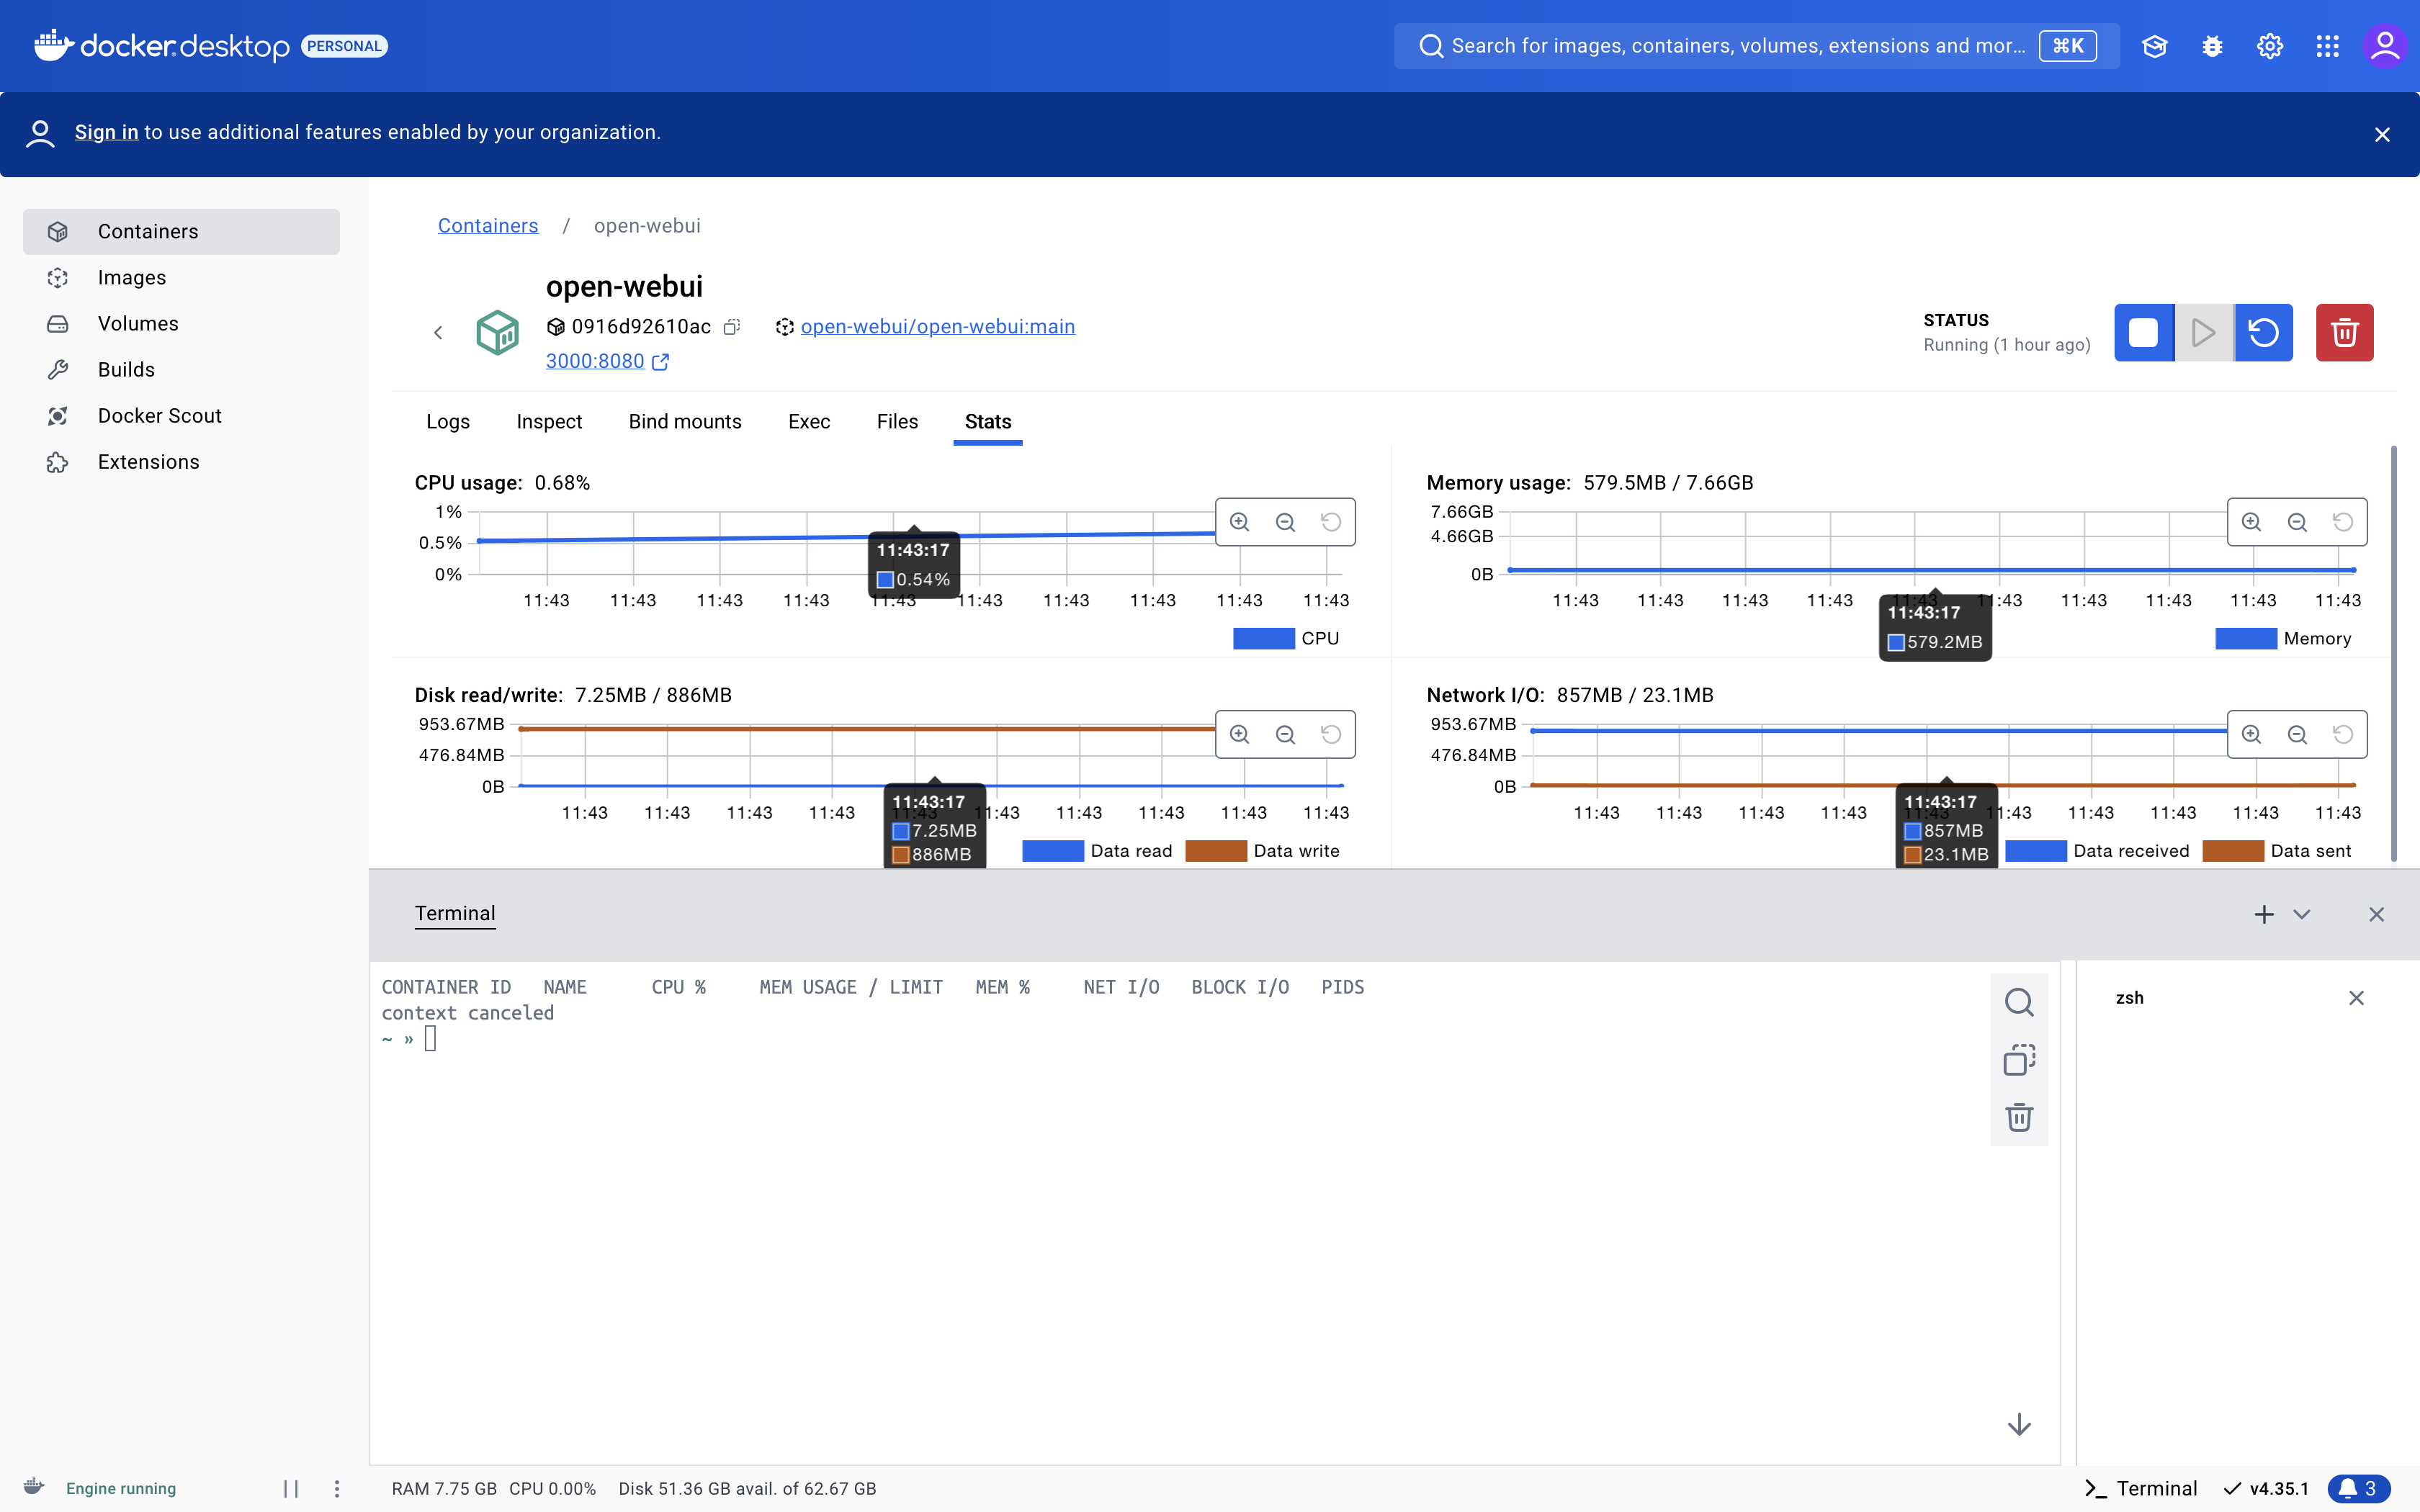Switch to the Inspect tab

(x=549, y=422)
